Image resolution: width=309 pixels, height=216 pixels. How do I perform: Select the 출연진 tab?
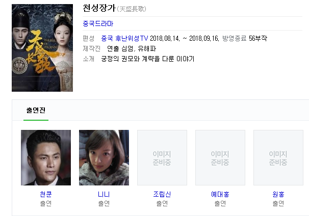36,110
